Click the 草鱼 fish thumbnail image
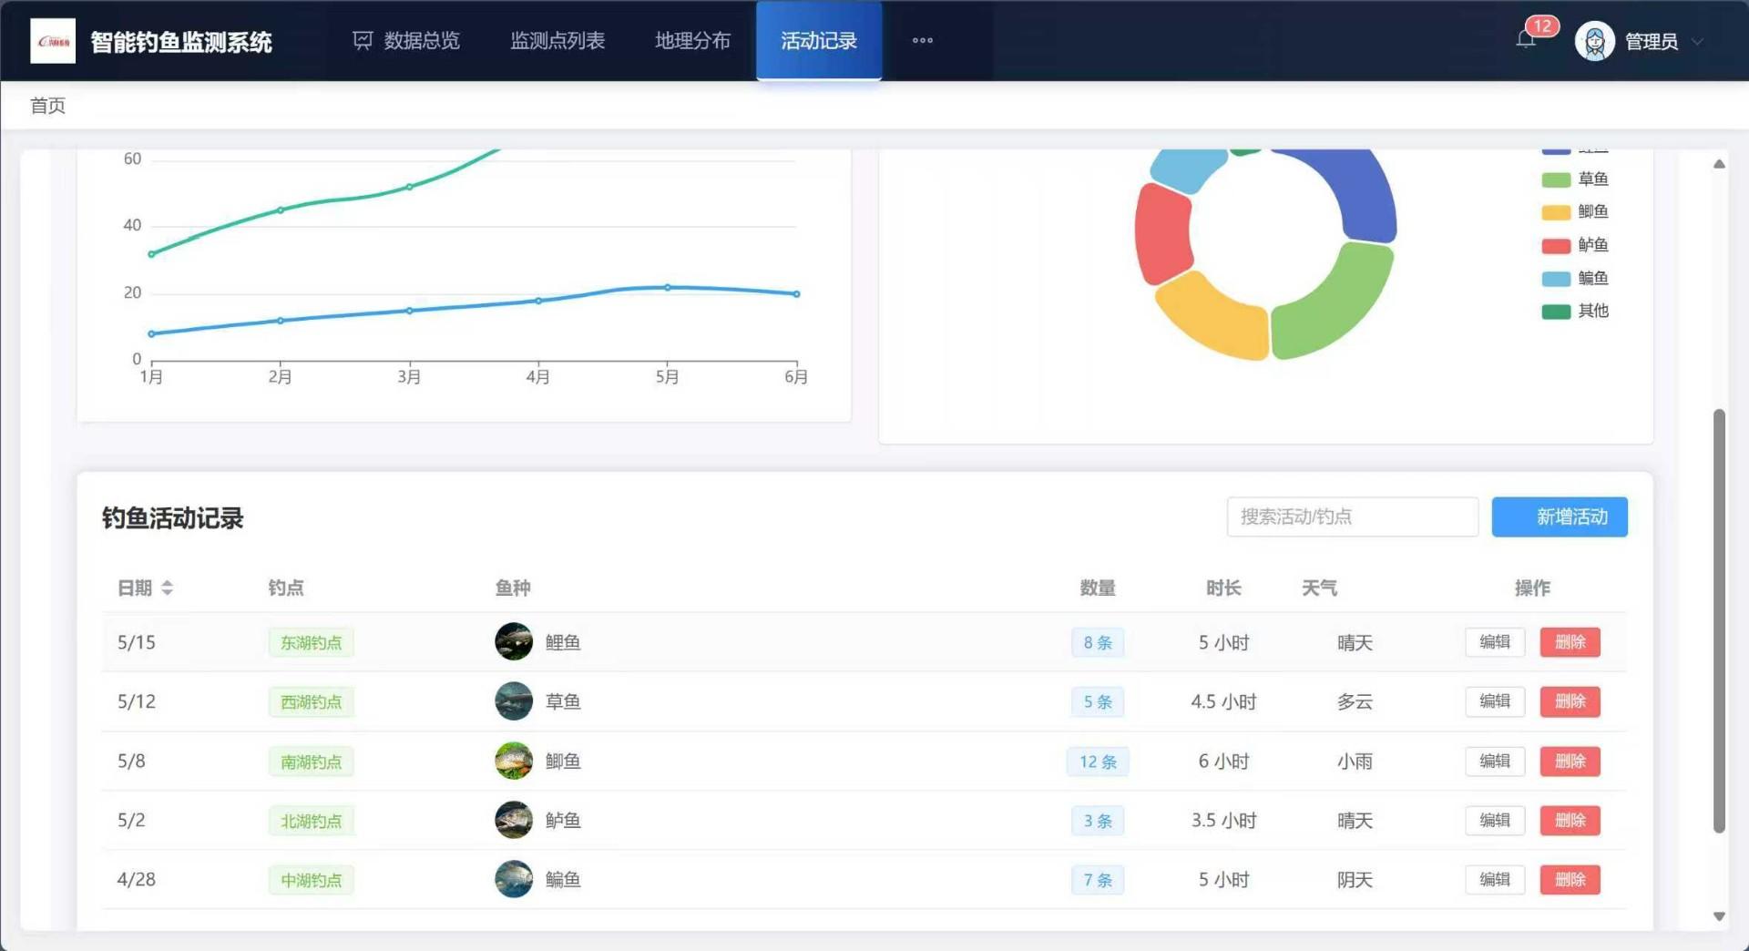This screenshot has height=951, width=1749. click(x=514, y=701)
